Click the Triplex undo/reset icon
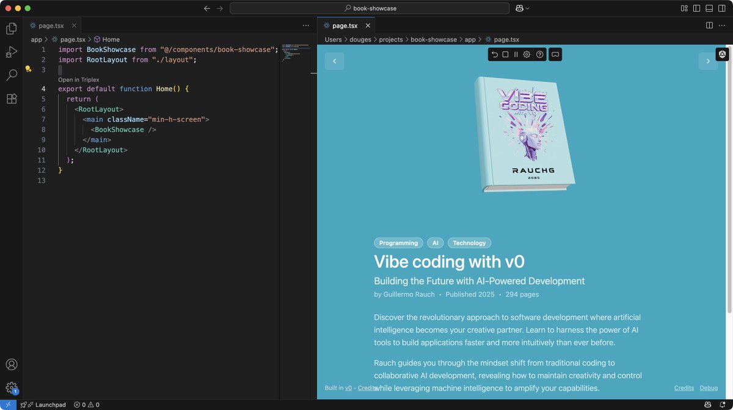 [495, 54]
